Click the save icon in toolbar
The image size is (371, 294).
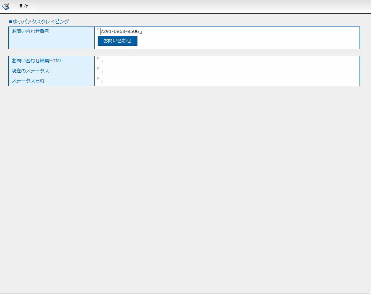click(x=6, y=6)
